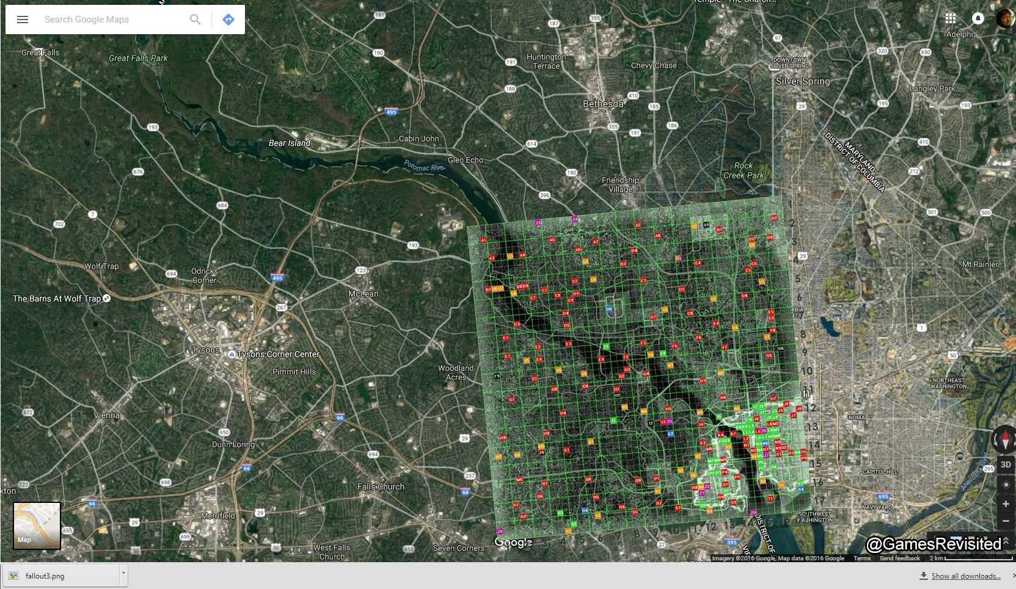Click the Show all downloads link
Screen dimensions: 1016x589
[x=965, y=576]
